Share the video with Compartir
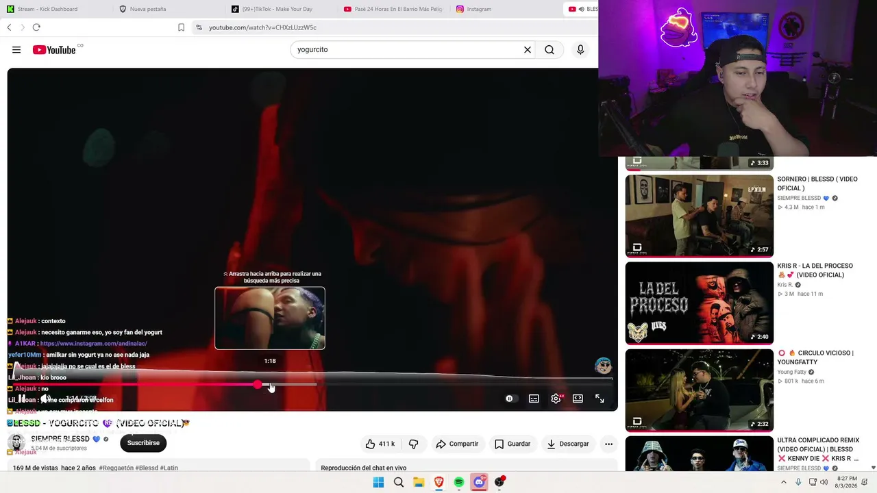The image size is (877, 493). click(x=457, y=444)
